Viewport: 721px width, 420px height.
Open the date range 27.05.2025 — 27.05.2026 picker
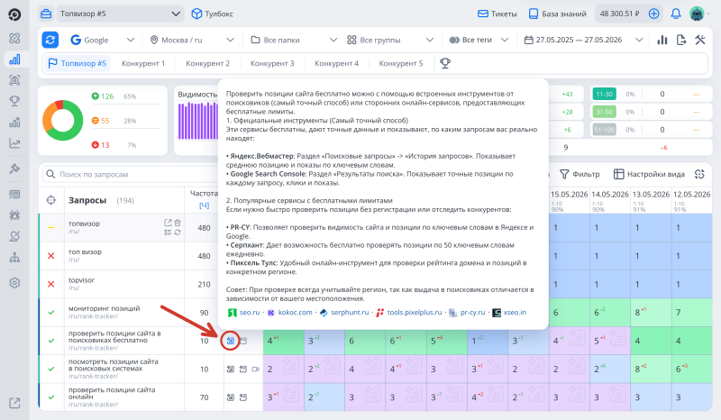583,40
